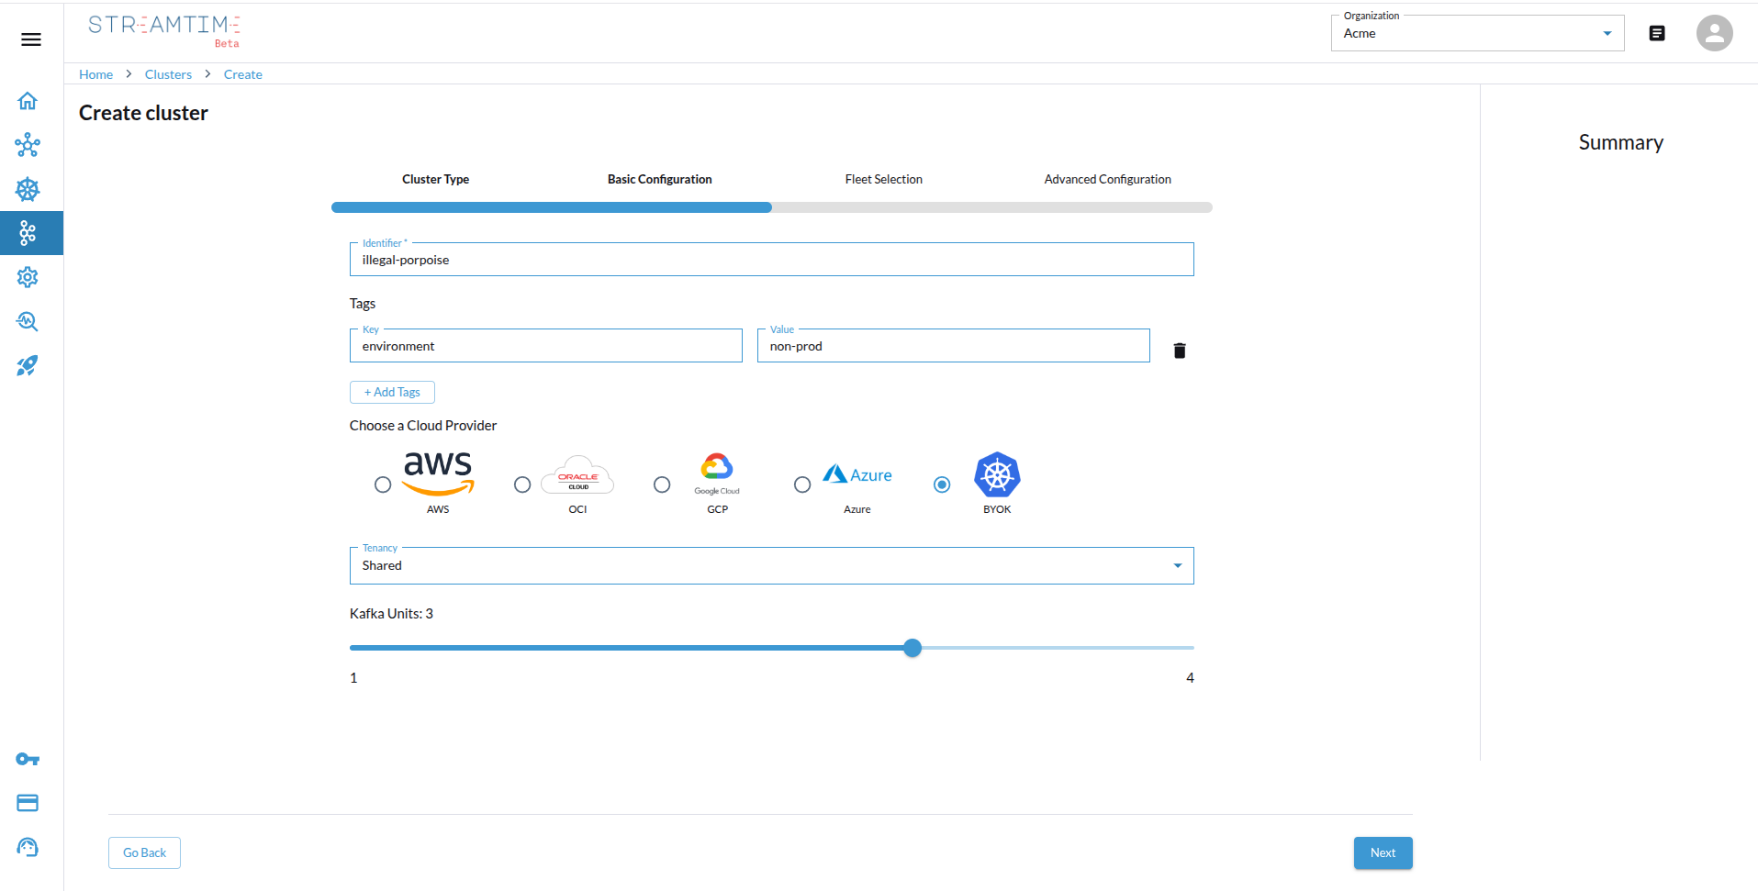1758x891 pixels.
Task: Focus the Identifier input field
Action: click(x=772, y=259)
